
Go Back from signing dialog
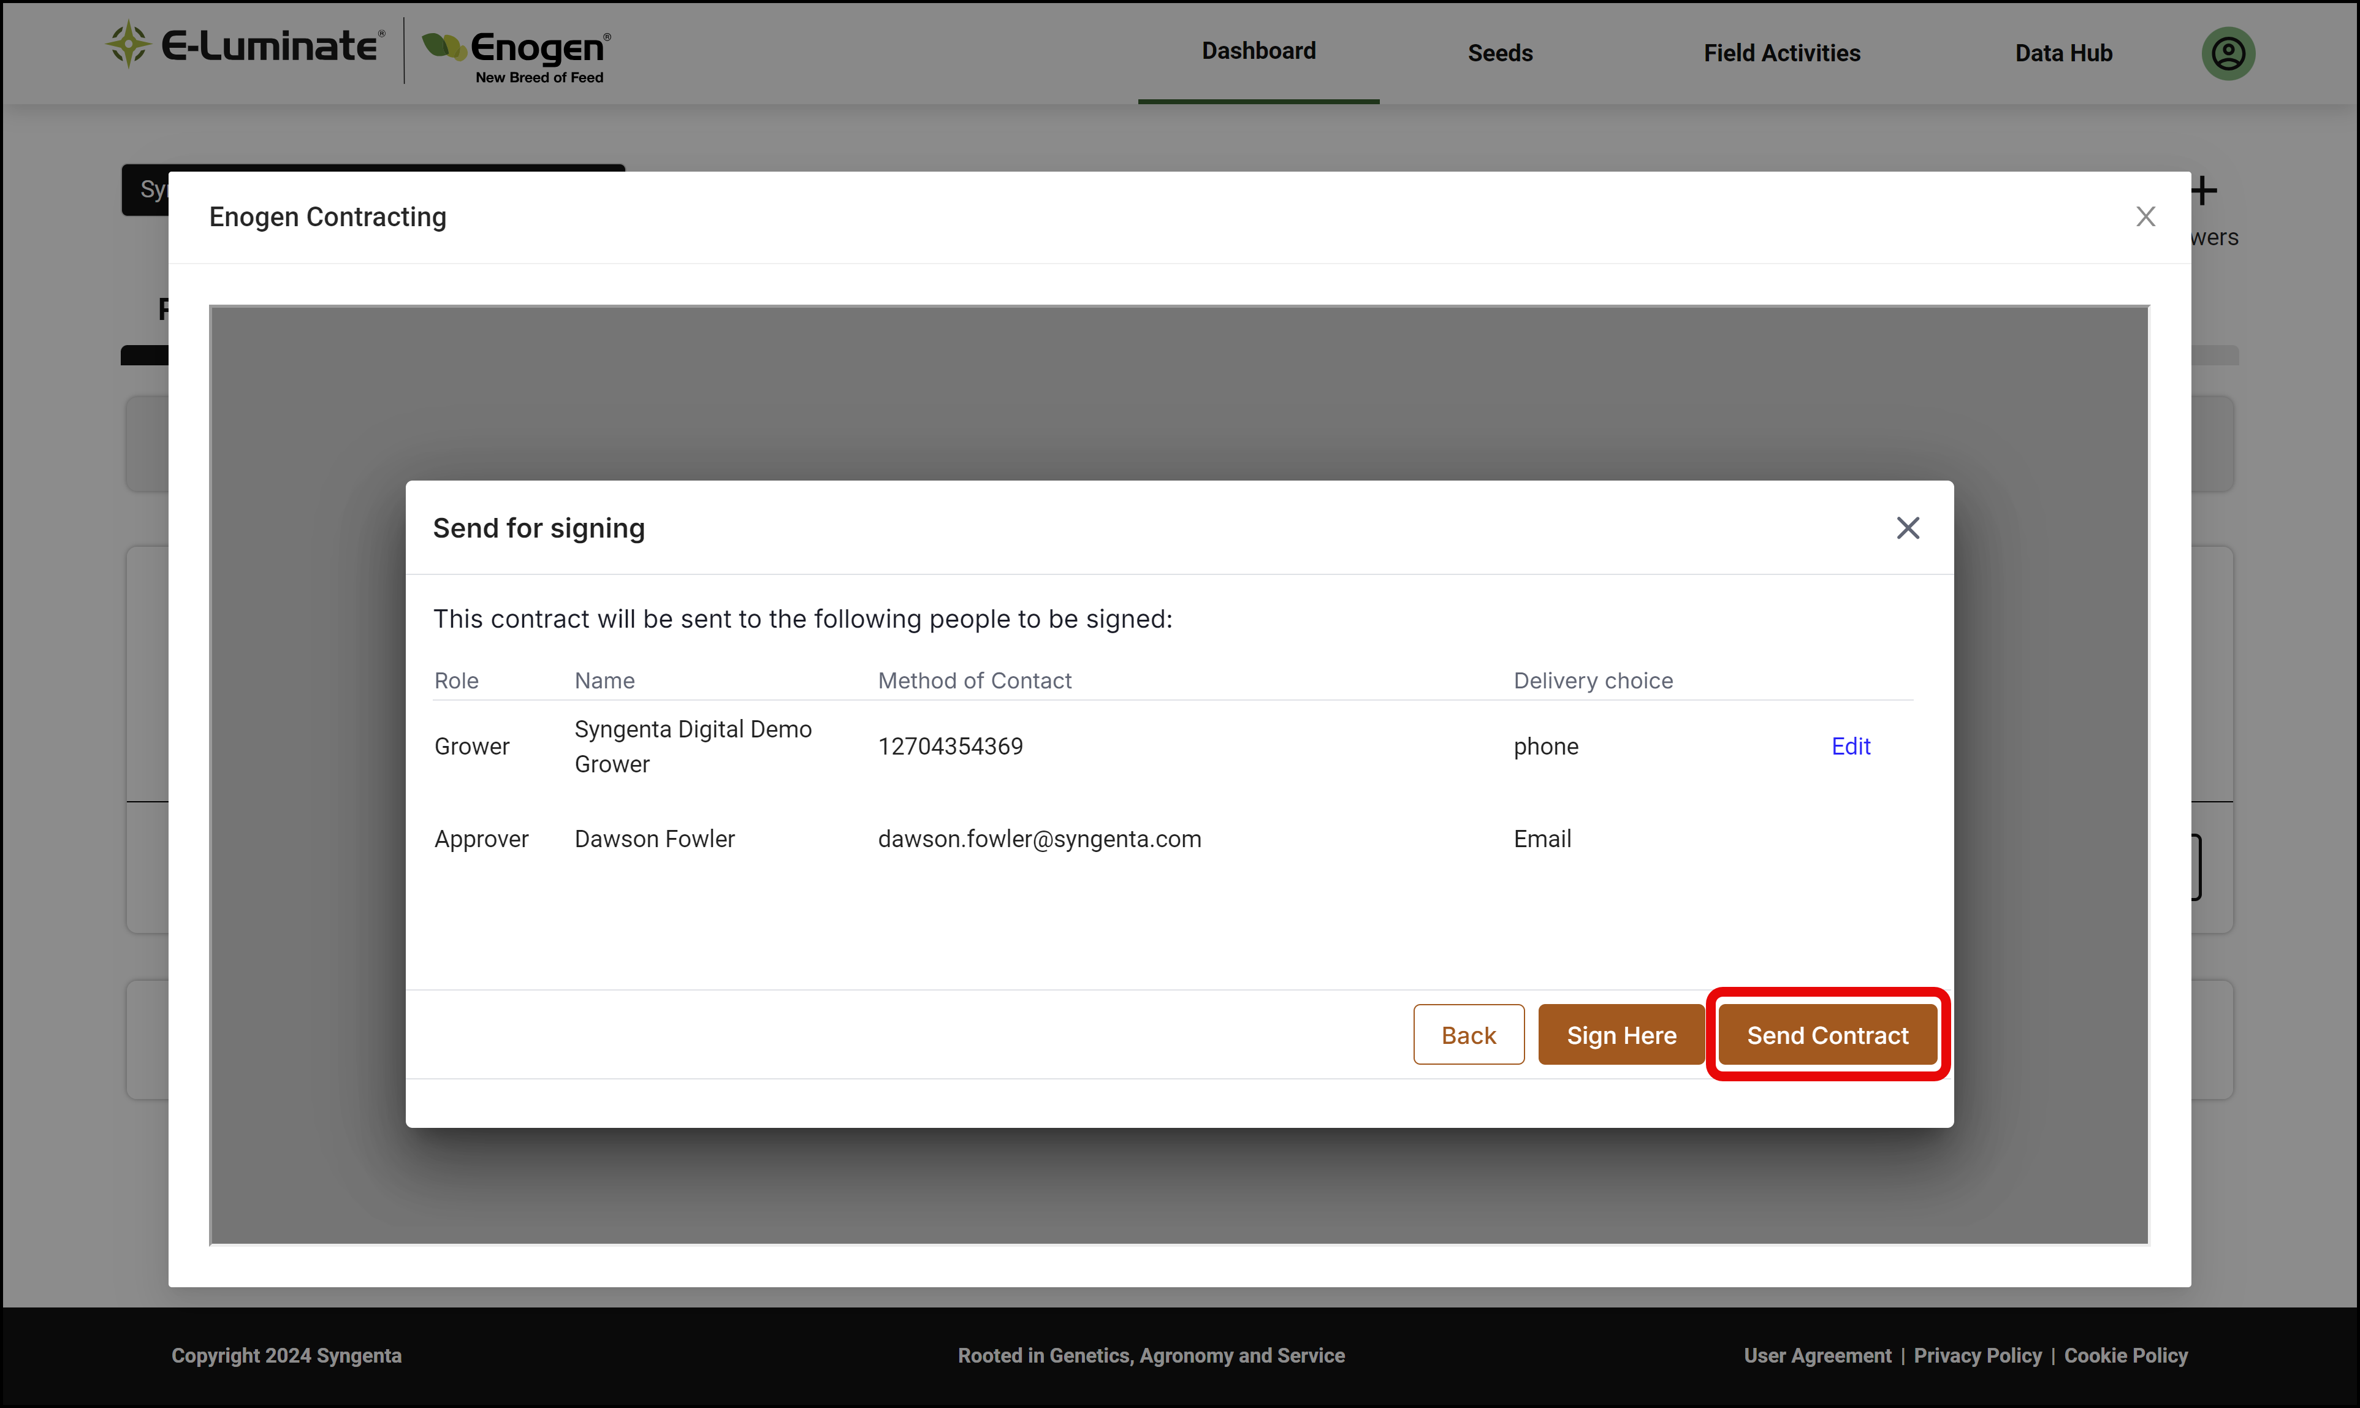1467,1034
